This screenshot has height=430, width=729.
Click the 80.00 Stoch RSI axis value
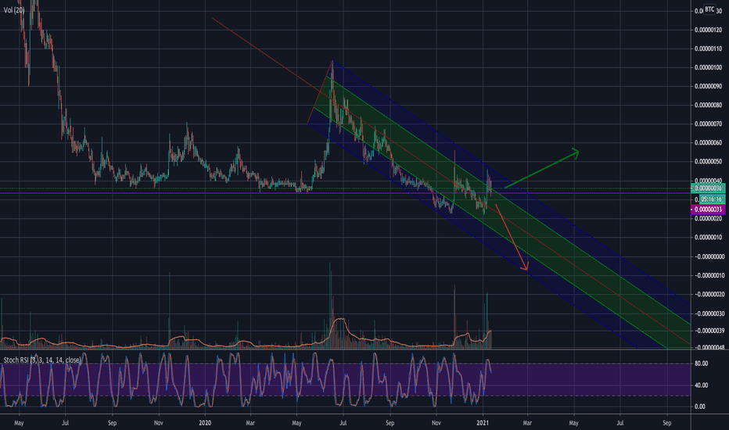701,364
